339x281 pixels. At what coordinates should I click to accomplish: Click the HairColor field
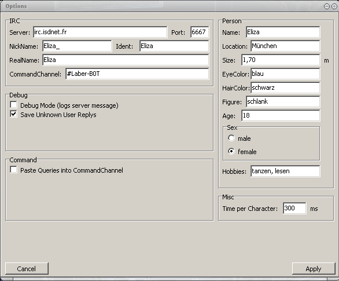tap(285, 87)
